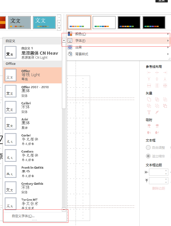Select the Office 等线 Light font theme
This screenshot has width=171, height=226.
pos(32,75)
